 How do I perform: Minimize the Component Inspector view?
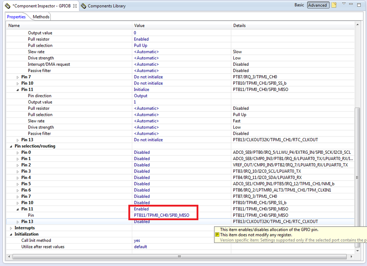[x=351, y=4]
